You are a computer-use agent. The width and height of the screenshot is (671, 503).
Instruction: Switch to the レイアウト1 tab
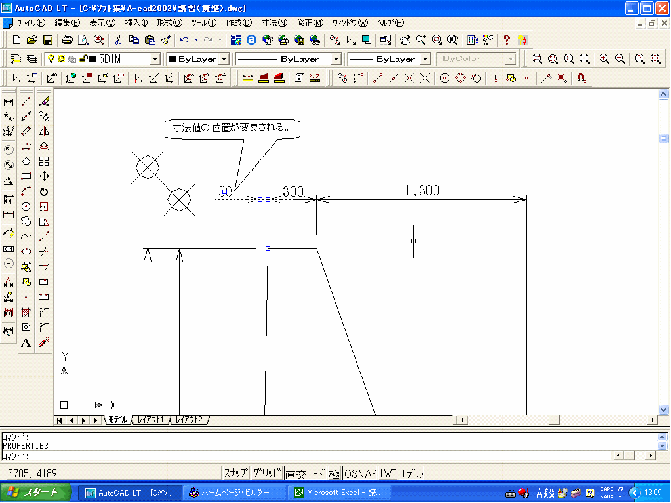click(151, 420)
